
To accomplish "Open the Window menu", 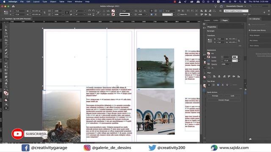I will tap(78, 2).
